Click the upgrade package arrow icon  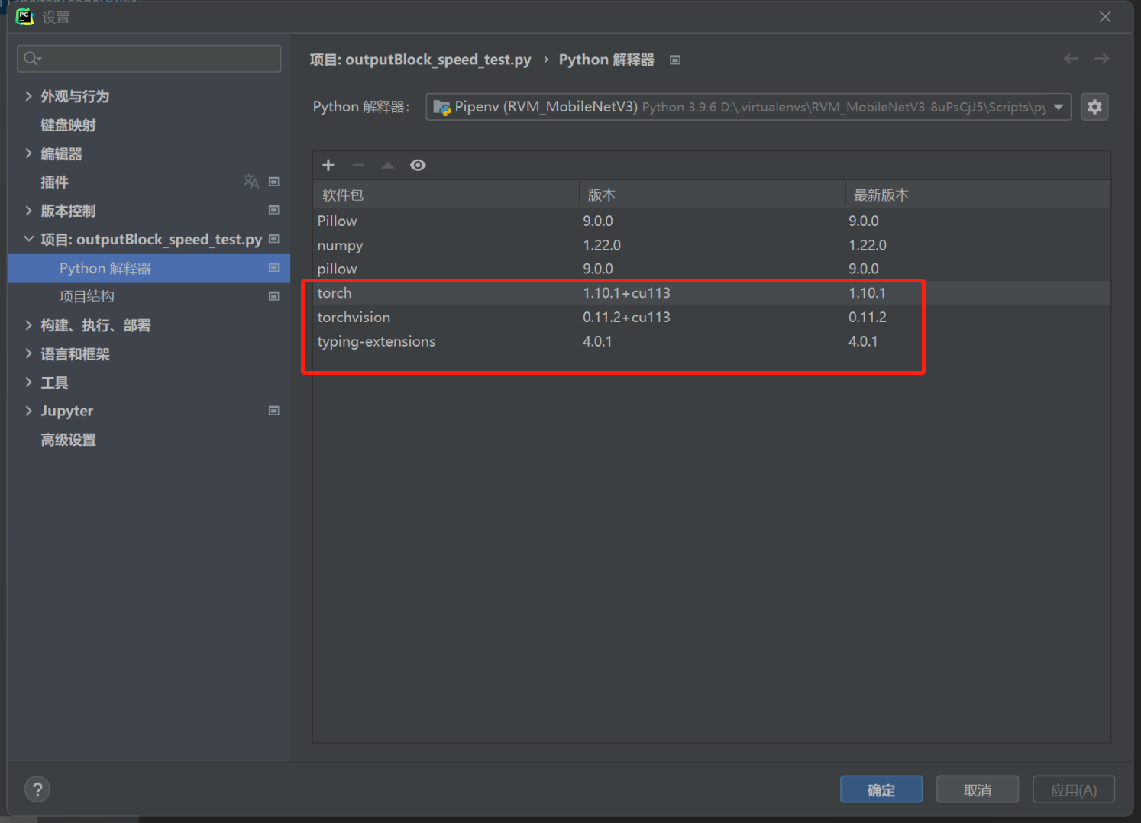click(x=388, y=165)
